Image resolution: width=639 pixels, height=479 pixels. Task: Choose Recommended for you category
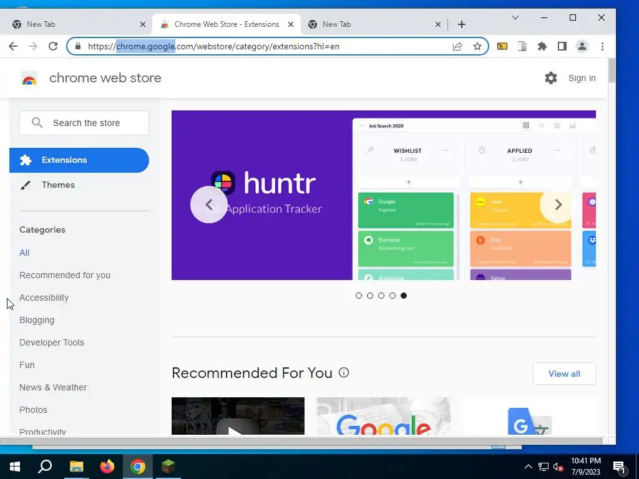coord(65,275)
